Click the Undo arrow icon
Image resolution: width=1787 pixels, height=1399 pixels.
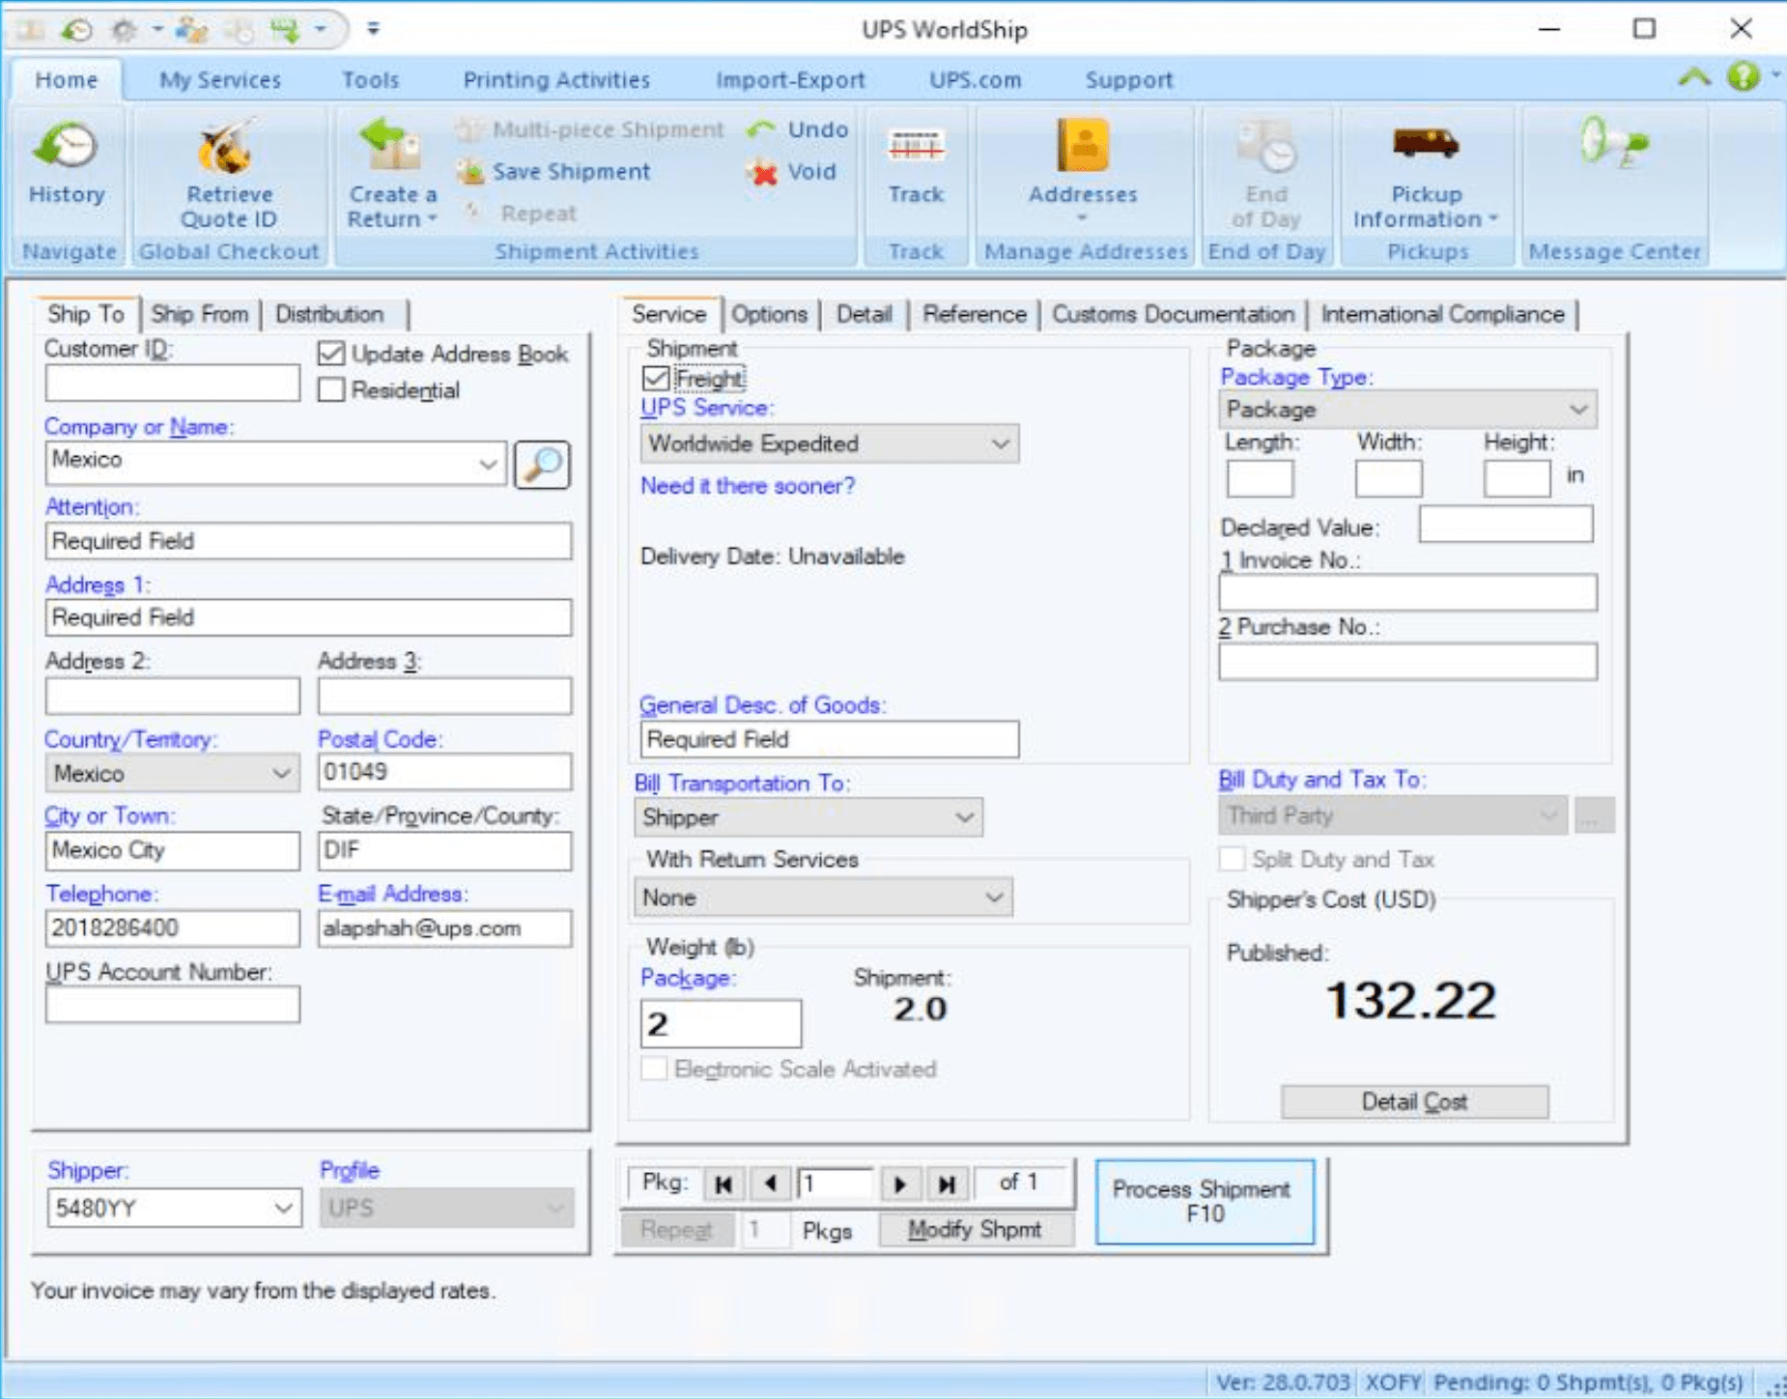click(761, 129)
